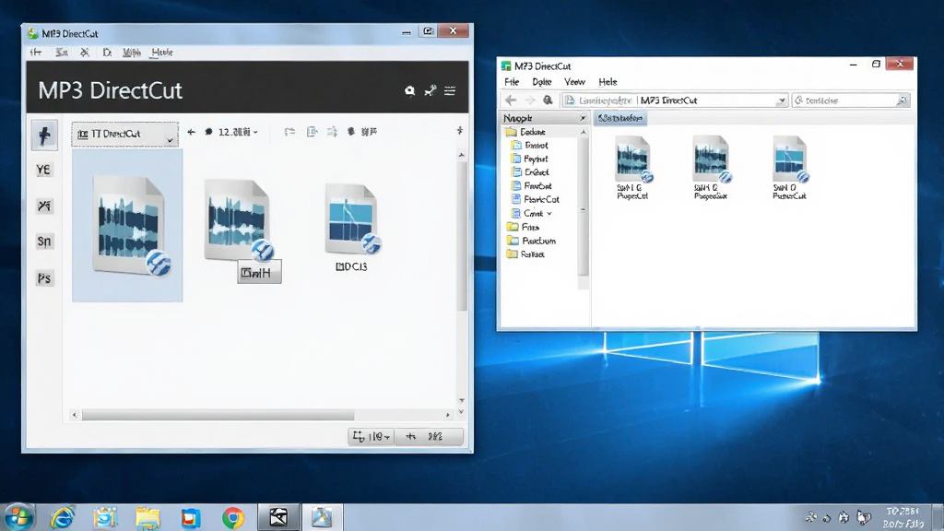The width and height of the screenshot is (944, 531).
Task: Click the highlighted tab header above explorer files
Action: coord(620,118)
